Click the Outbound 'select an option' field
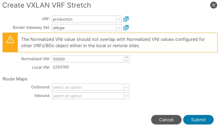The width and height of the screenshot is (220, 127). (x=88, y=87)
